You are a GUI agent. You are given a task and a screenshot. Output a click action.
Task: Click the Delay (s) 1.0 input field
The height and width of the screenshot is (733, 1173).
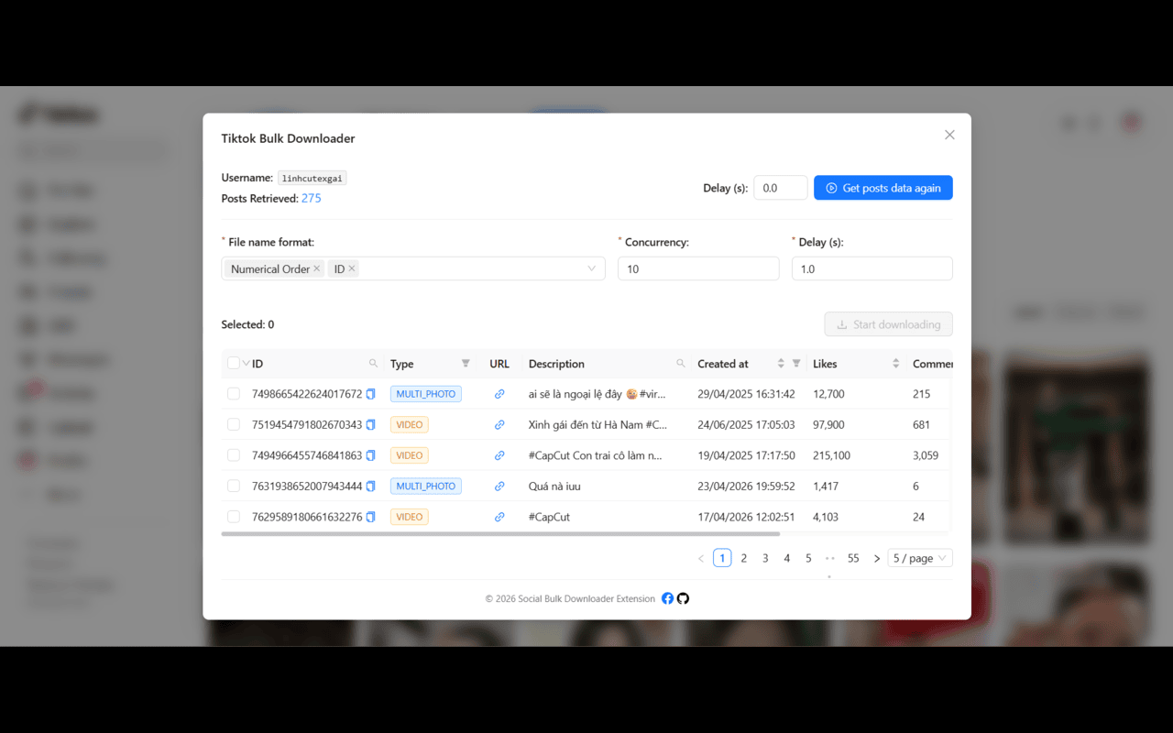click(x=872, y=268)
